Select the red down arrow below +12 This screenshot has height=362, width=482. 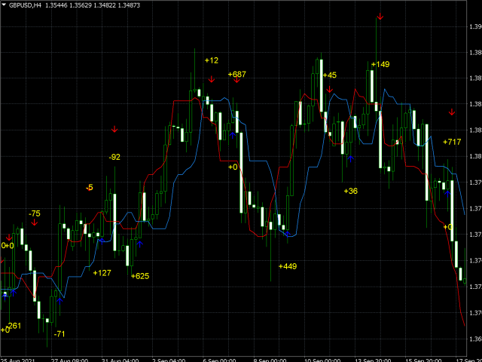[x=212, y=78]
